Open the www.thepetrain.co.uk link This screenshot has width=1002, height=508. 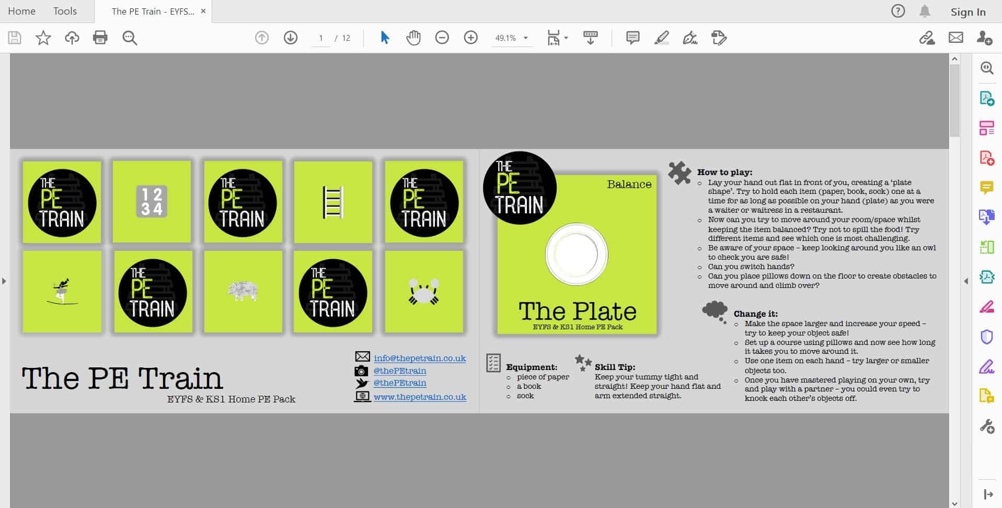[420, 397]
